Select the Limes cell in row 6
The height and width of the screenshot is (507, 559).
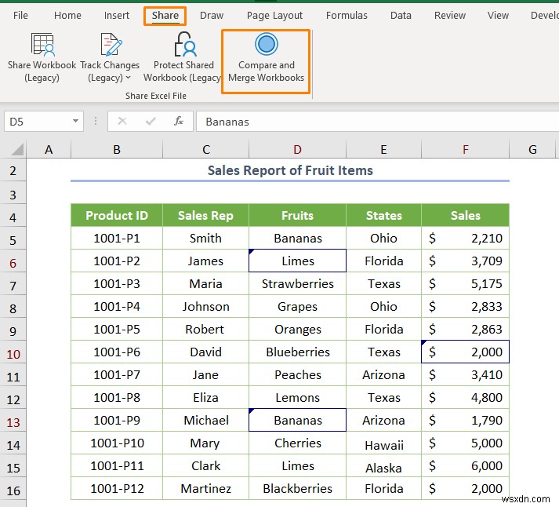[297, 261]
